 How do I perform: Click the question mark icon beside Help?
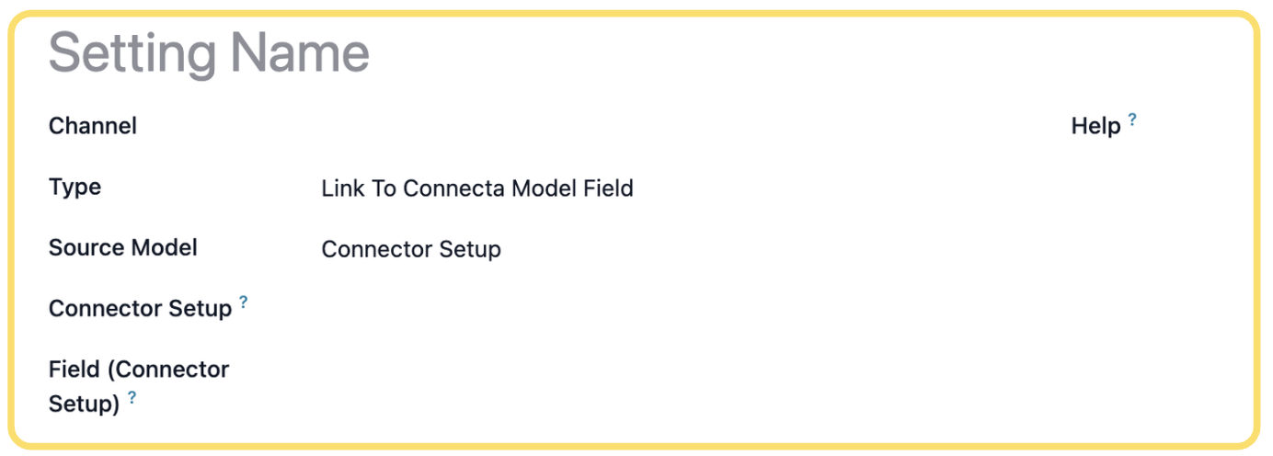pos(1132,119)
